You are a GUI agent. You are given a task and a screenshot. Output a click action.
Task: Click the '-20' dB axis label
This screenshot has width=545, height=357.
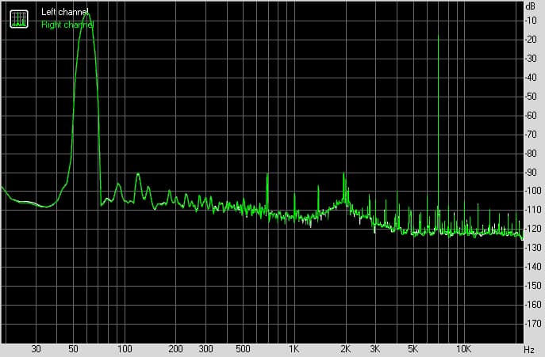pos(531,40)
